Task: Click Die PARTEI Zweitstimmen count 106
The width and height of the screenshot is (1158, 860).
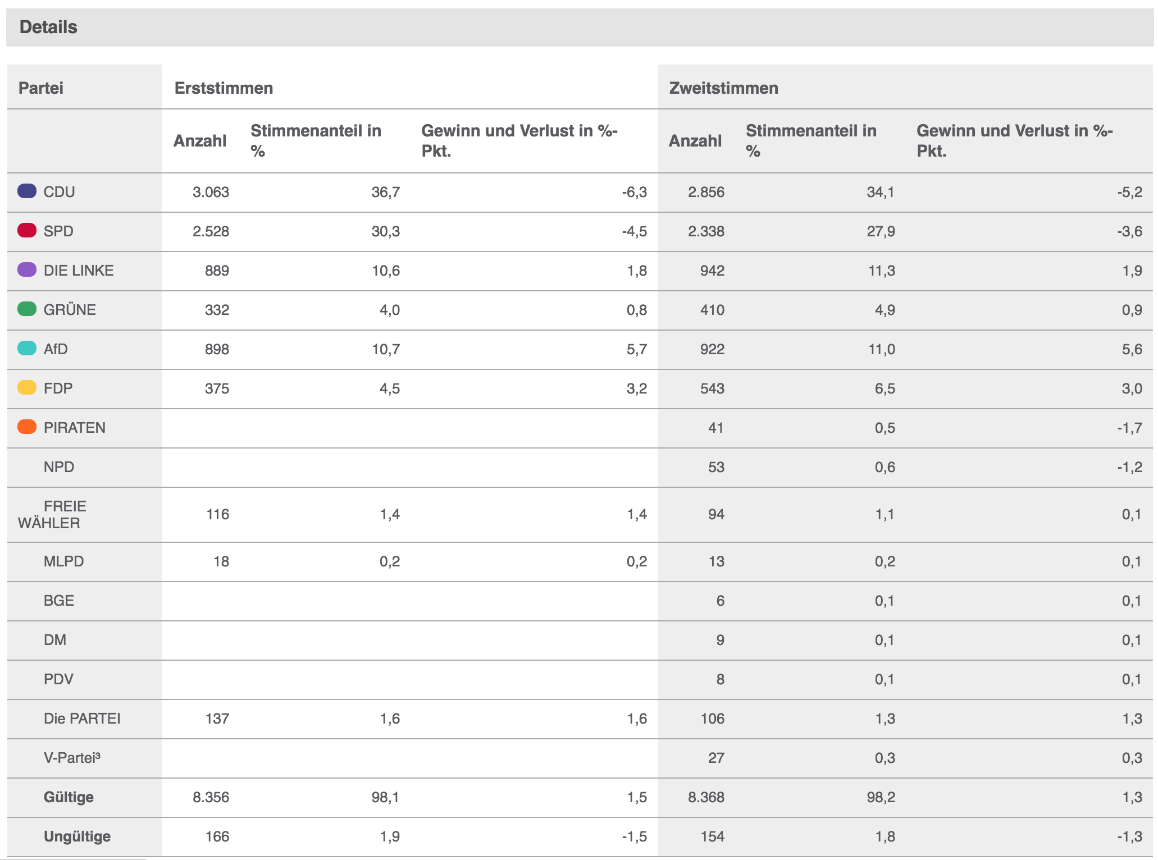Action: point(713,719)
